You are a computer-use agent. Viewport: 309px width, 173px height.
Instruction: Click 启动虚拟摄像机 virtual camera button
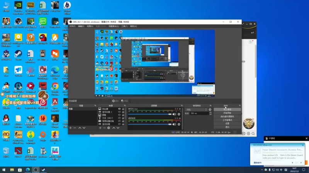227,116
